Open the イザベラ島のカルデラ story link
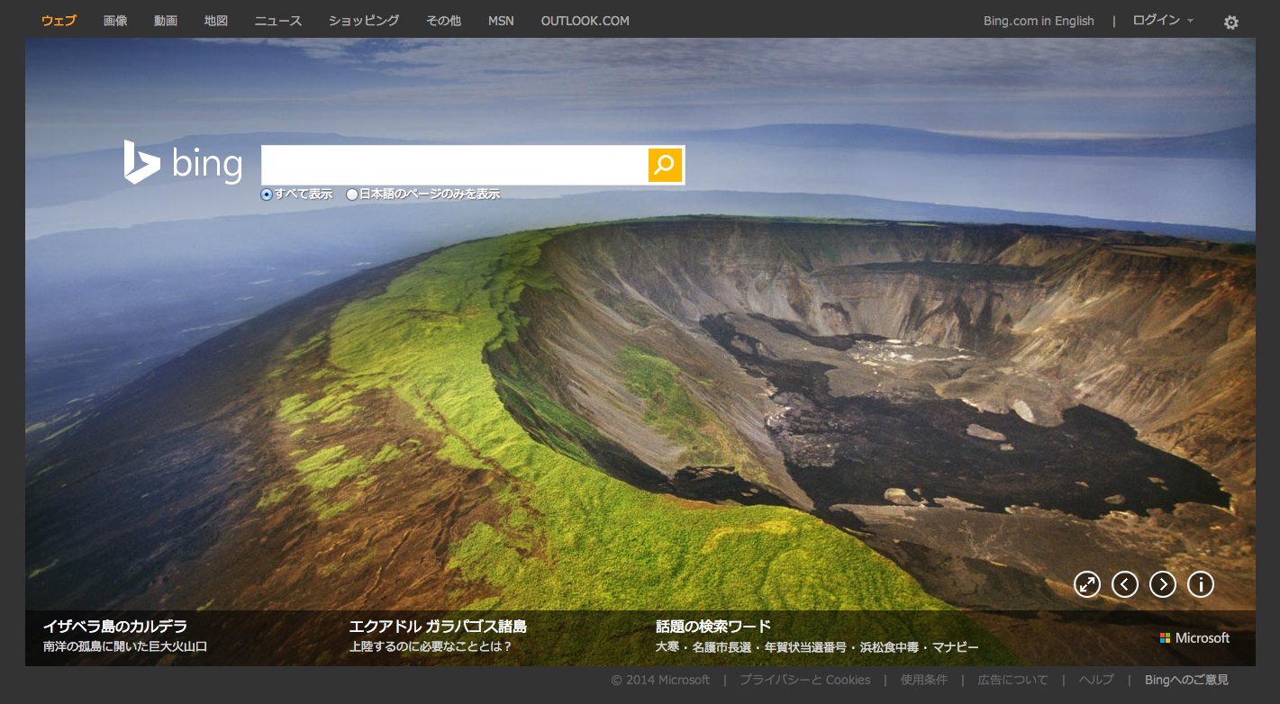 coord(115,627)
